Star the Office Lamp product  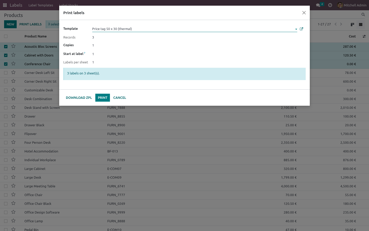coord(13,221)
